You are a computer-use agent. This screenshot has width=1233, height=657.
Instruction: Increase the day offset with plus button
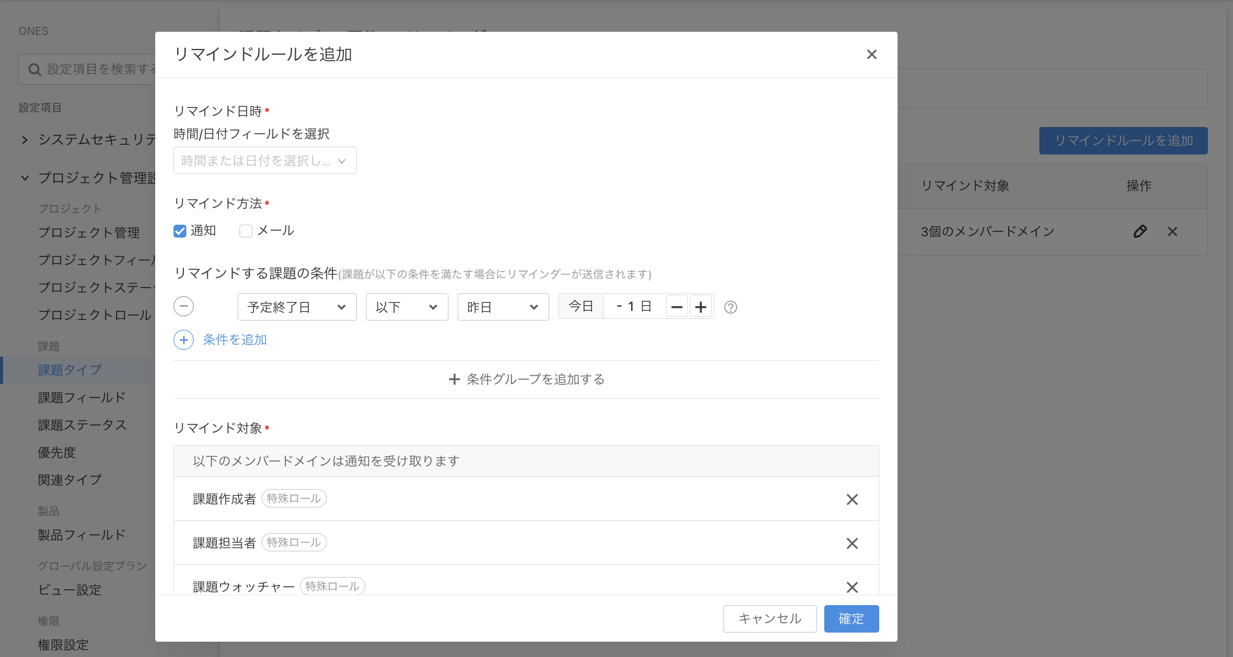click(x=701, y=307)
